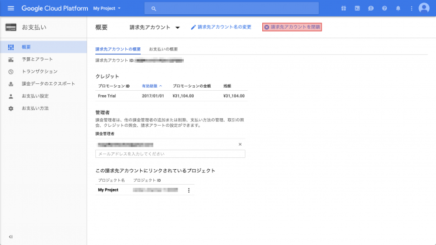
Task: Click the メールアドレス input field
Action: tap(170, 154)
